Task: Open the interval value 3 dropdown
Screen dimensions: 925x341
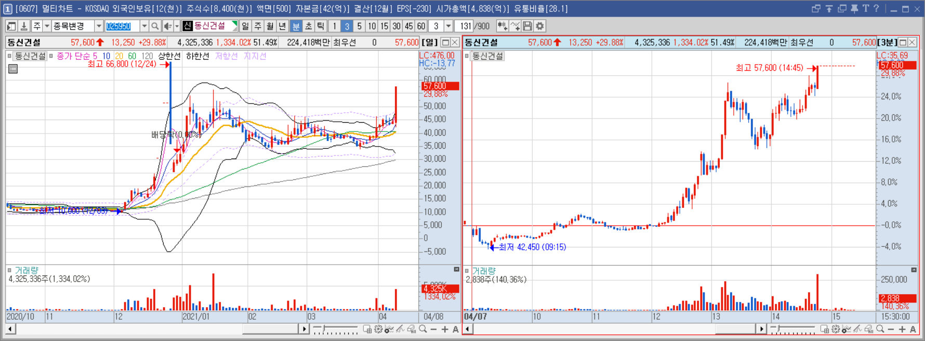Action: 448,26
